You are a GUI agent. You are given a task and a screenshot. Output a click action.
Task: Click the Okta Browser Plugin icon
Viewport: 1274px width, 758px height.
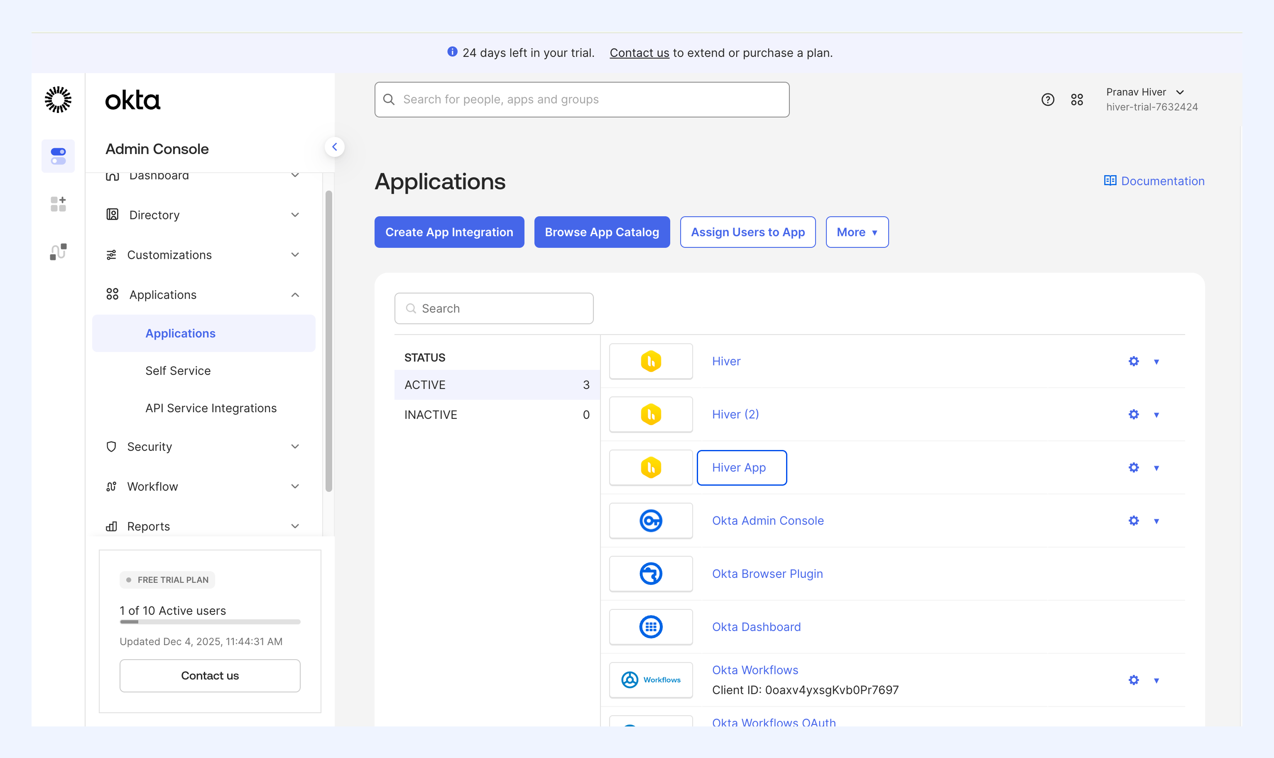point(651,574)
